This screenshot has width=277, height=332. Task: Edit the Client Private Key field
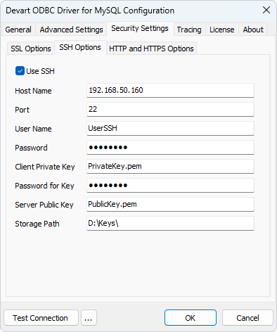click(170, 166)
